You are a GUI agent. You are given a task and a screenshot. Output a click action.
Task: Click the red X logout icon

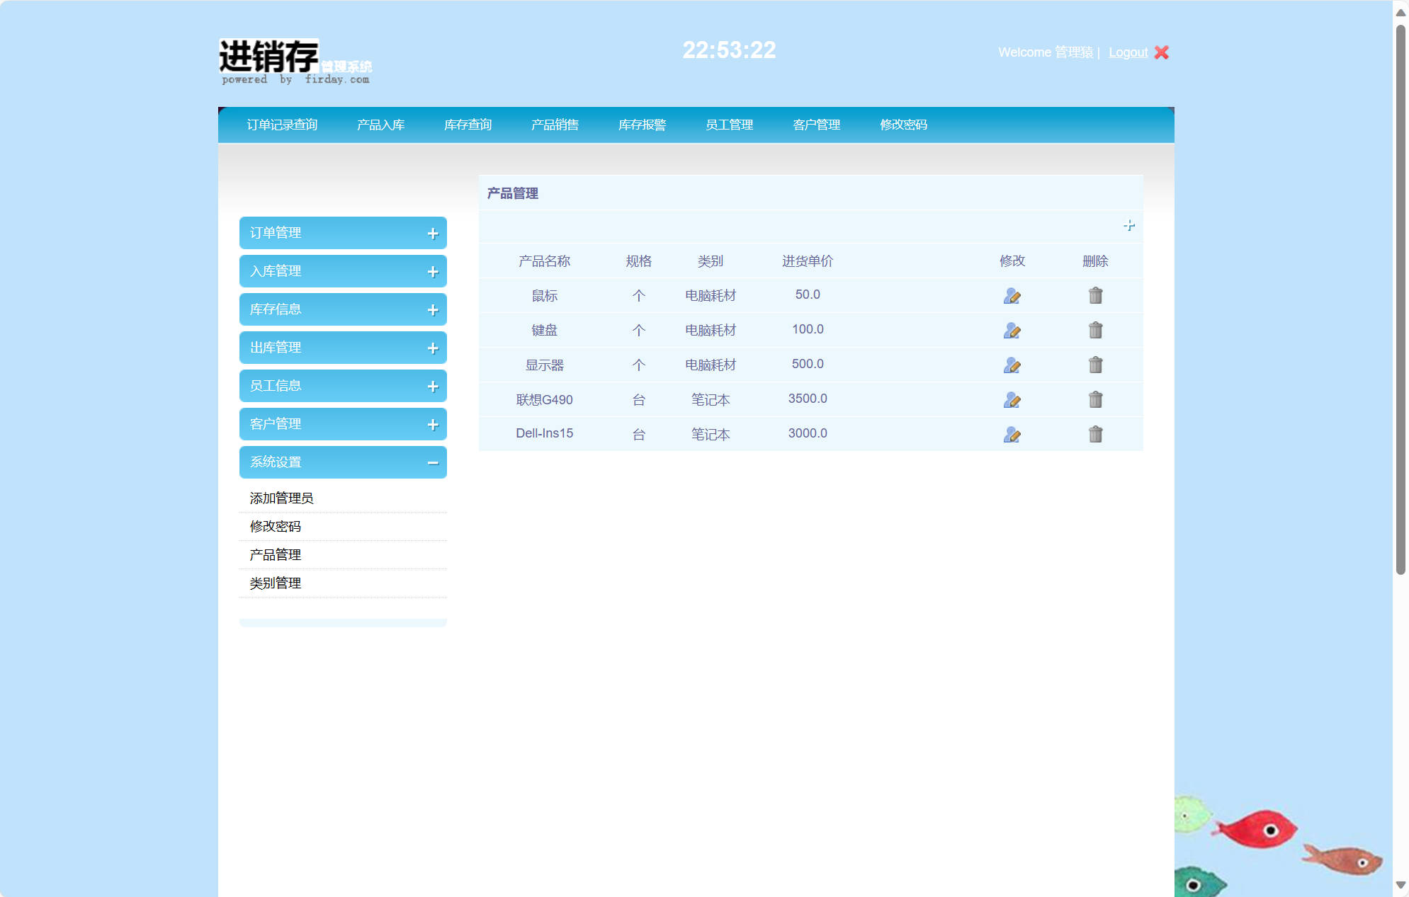point(1162,52)
